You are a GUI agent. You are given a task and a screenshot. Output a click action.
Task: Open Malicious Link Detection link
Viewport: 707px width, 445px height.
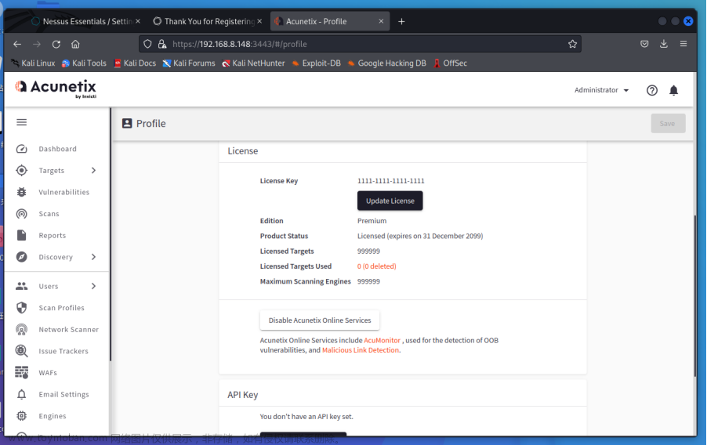(x=361, y=350)
